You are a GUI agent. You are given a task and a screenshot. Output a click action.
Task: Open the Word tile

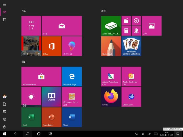point(72,117)
